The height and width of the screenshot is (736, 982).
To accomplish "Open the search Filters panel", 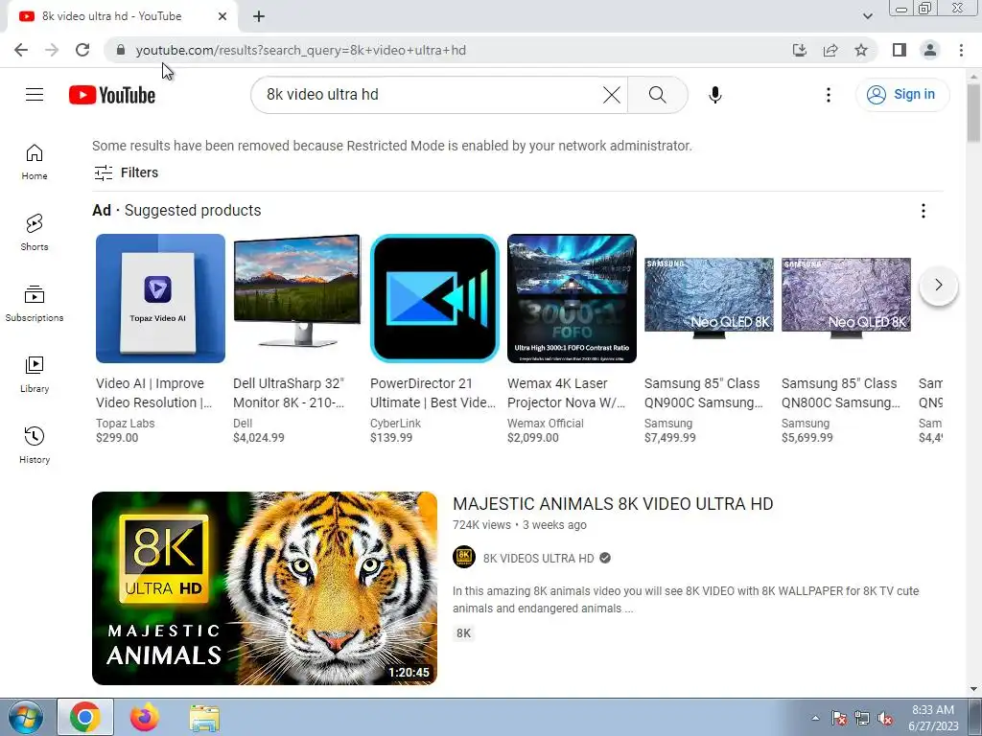I will [126, 172].
